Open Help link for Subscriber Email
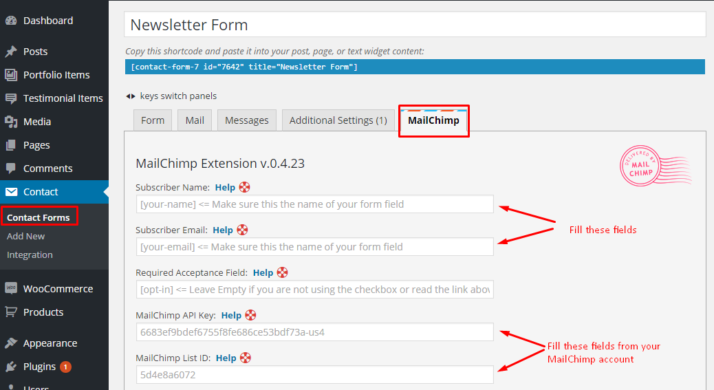The height and width of the screenshot is (390, 714). [x=223, y=230]
